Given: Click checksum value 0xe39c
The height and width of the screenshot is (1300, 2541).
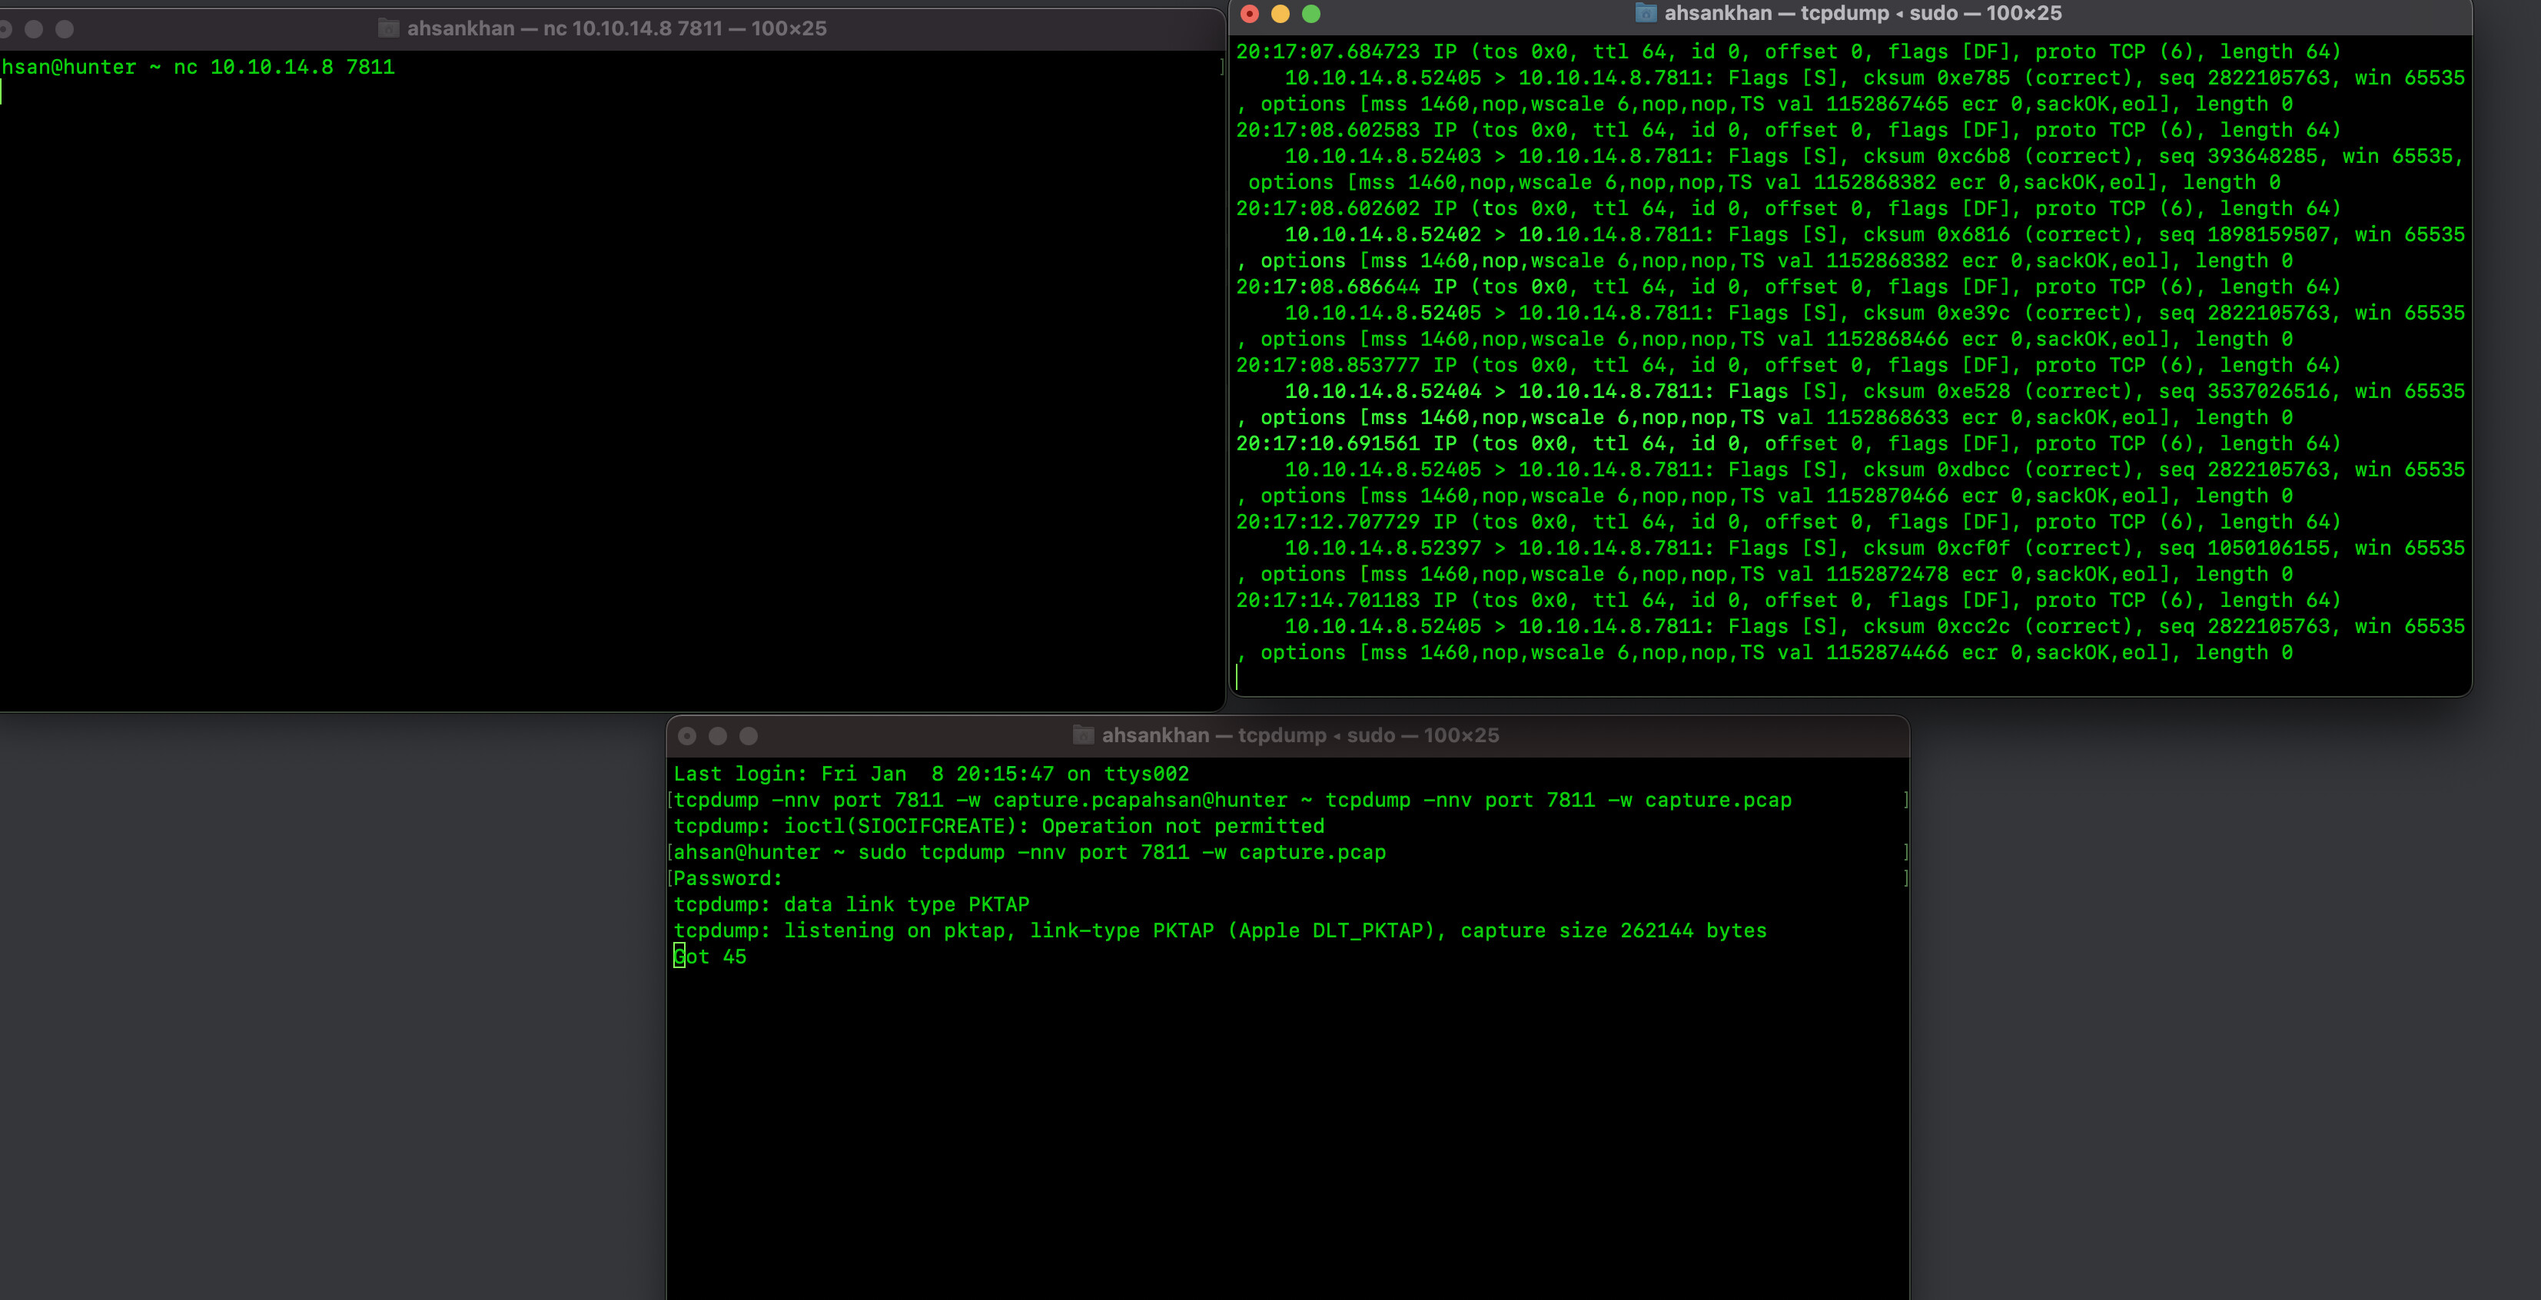Looking at the screenshot, I should tap(1973, 313).
